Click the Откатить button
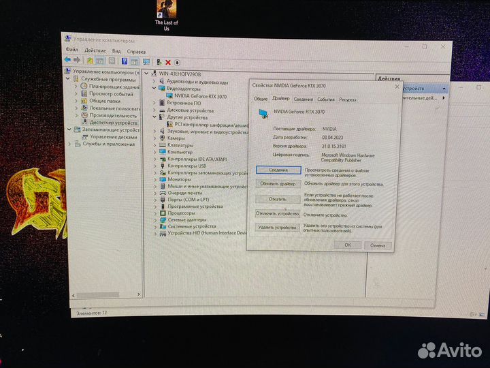490x368 pixels. [x=278, y=199]
